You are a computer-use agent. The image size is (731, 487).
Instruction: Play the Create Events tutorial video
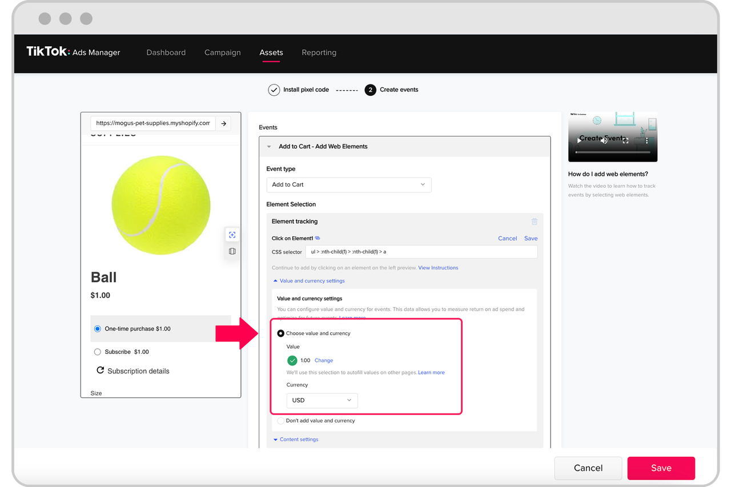pos(579,140)
